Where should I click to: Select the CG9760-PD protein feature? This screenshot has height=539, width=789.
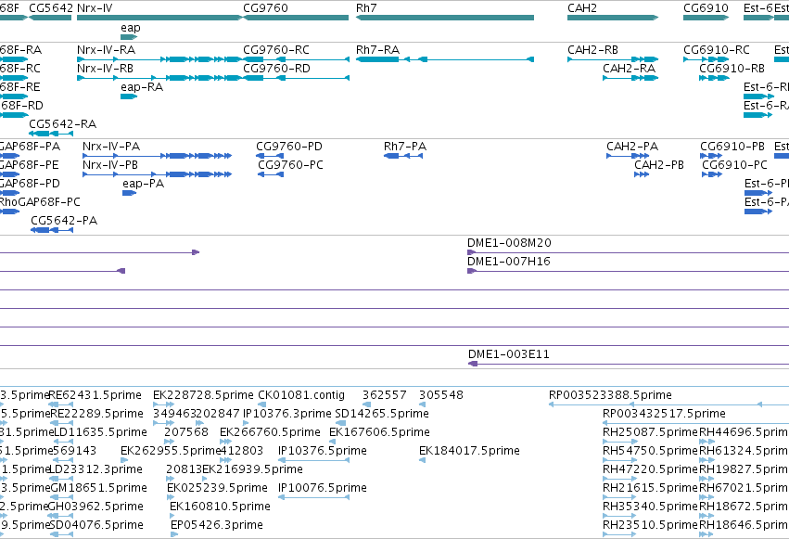click(x=270, y=156)
